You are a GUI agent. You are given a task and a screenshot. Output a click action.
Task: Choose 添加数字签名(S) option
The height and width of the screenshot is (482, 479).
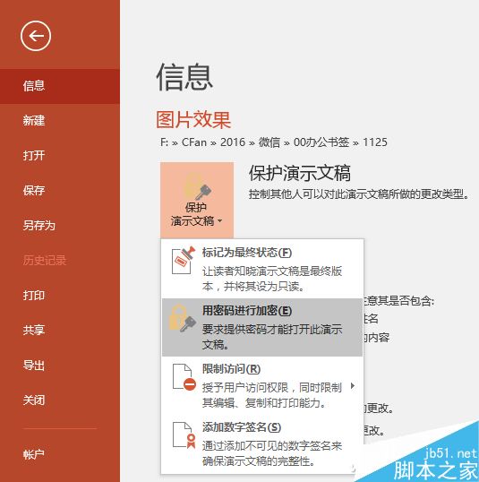261,443
